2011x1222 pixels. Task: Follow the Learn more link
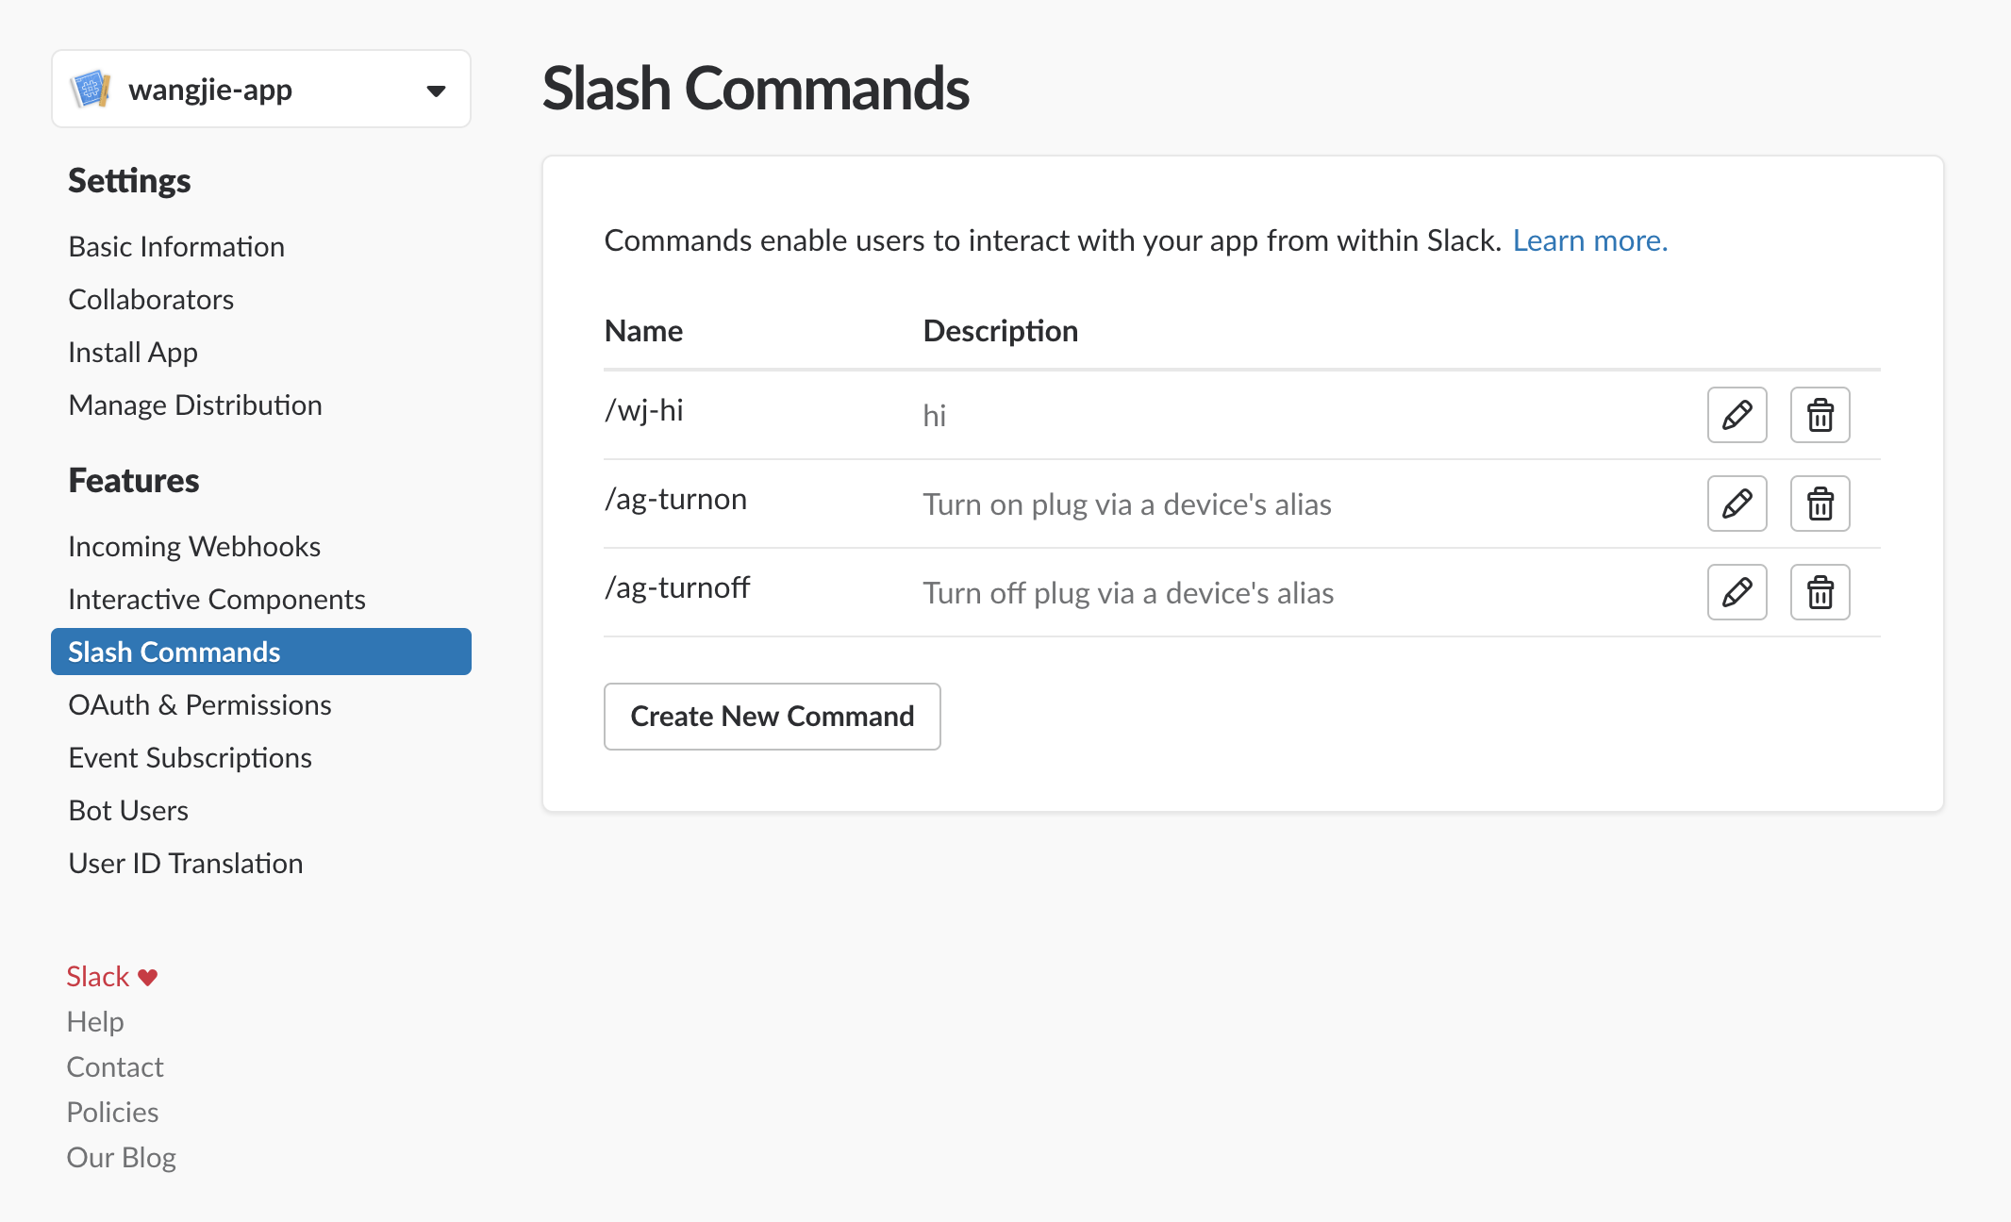[x=1590, y=241]
